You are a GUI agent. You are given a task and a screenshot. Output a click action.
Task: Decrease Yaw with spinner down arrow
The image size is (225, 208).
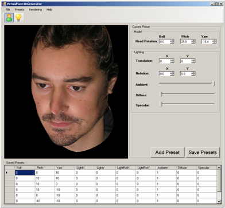[x=214, y=42]
